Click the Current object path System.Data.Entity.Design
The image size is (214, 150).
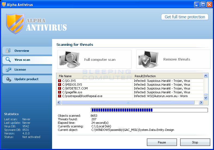click(x=133, y=130)
